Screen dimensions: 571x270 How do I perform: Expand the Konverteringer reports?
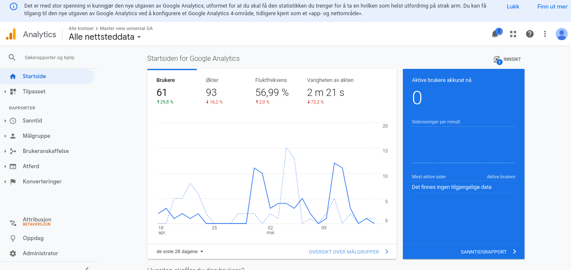coord(5,182)
